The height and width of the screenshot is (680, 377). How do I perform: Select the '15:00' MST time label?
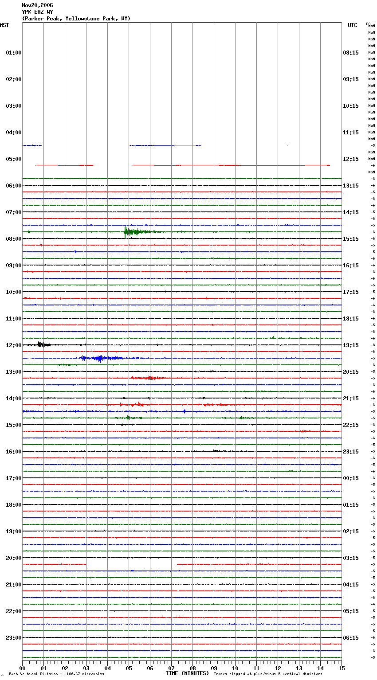(x=14, y=425)
